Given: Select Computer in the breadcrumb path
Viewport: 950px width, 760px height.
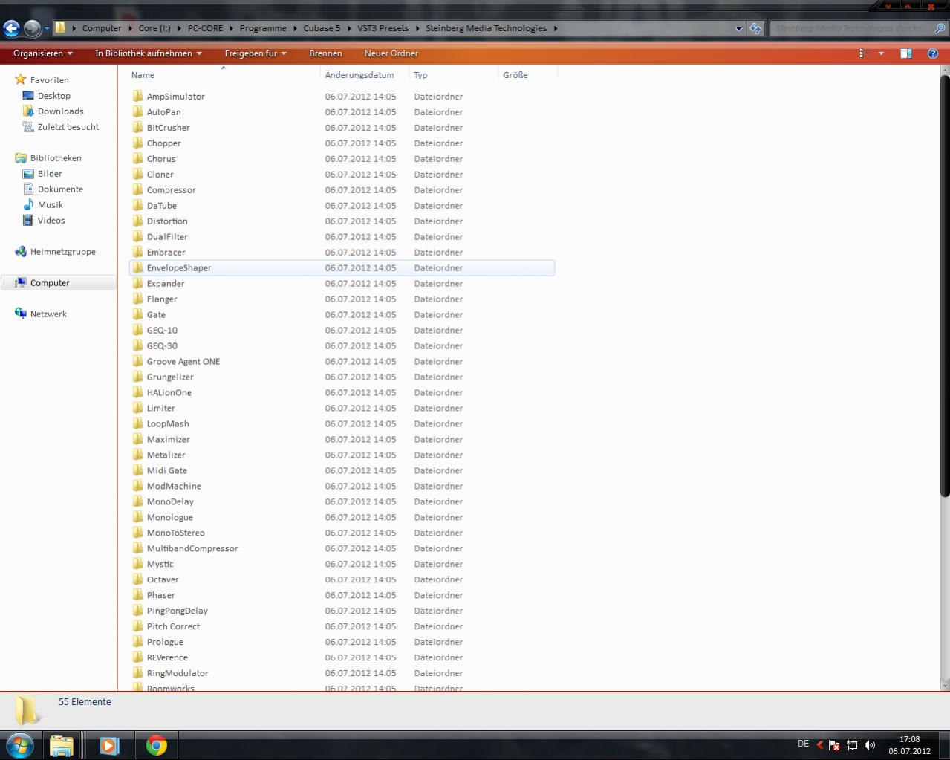Looking at the screenshot, I should click(x=102, y=28).
